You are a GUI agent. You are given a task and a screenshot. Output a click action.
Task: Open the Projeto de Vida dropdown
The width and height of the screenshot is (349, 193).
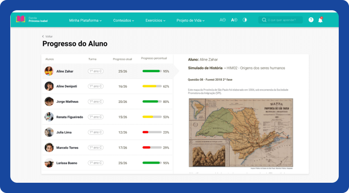coord(190,20)
